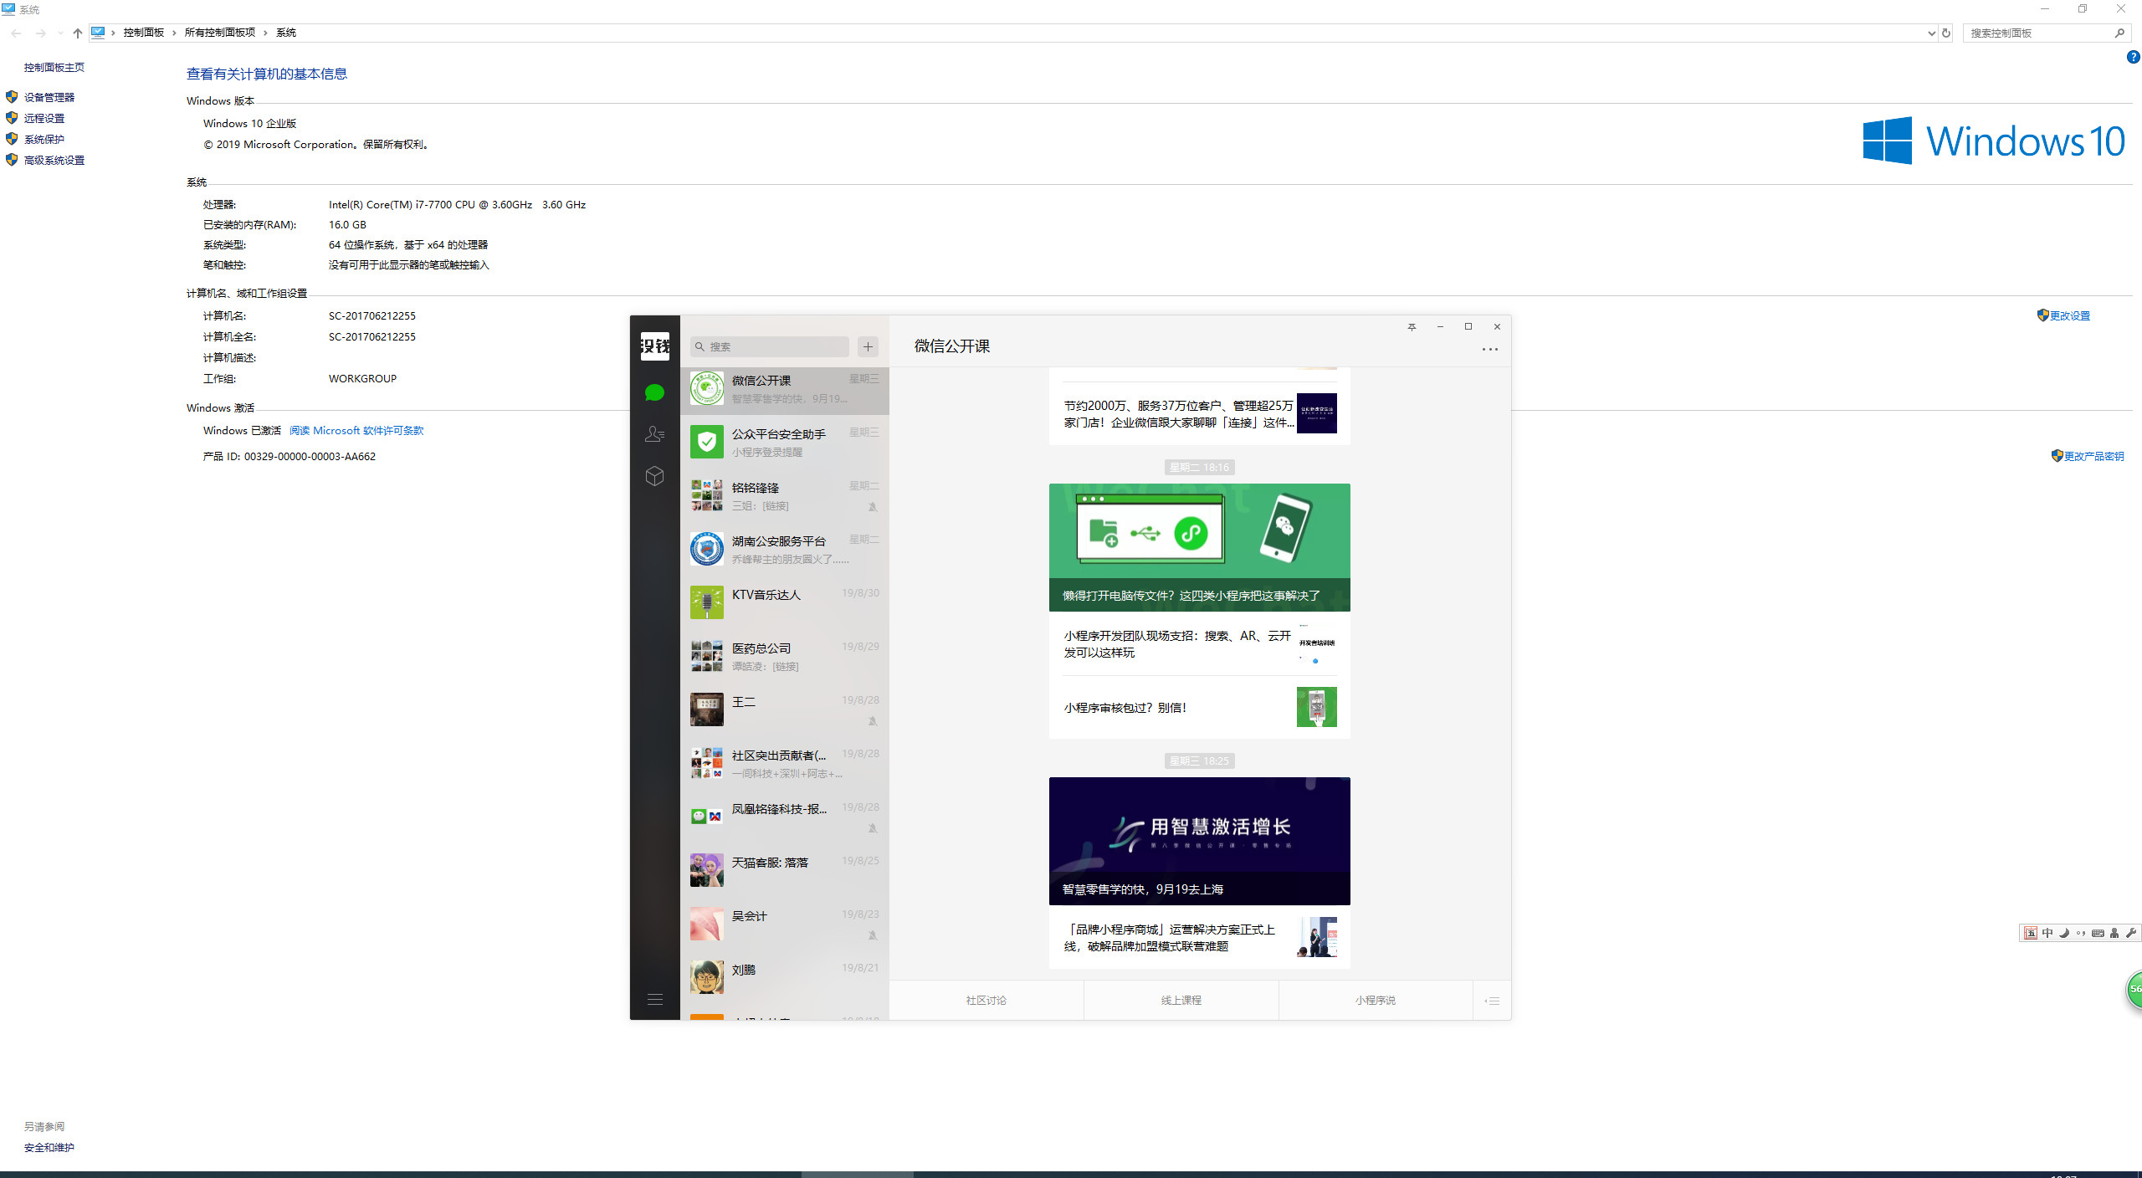Expand recent locations dropdown next to Forward
The image size is (2142, 1178).
pos(60,33)
